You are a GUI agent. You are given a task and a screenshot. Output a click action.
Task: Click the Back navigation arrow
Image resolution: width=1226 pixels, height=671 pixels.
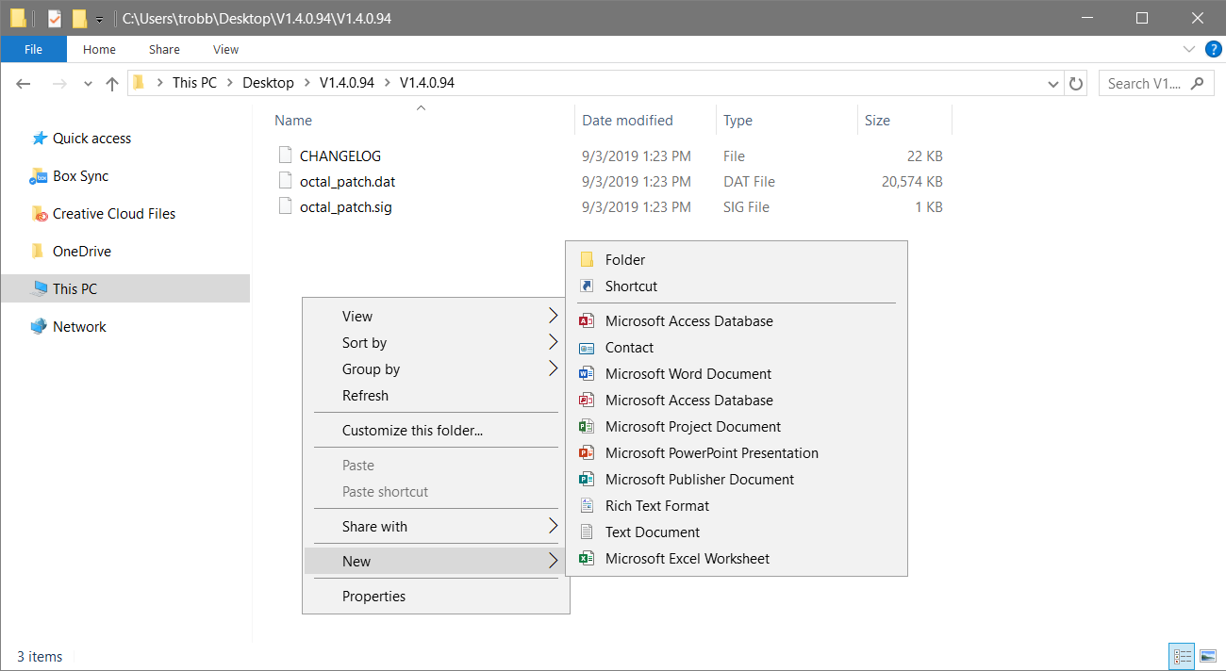pos(24,83)
